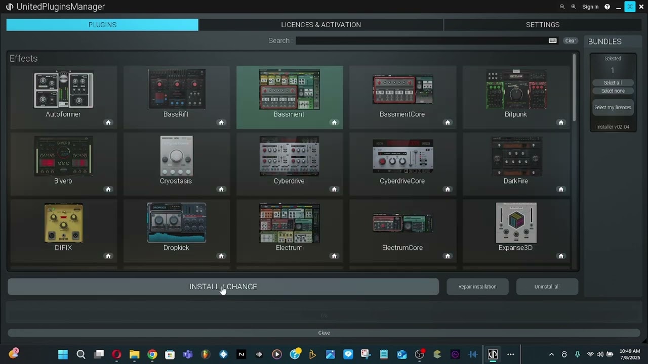Screen dimensions: 648x364
Task: Click Select none in Bundles panel
Action: tap(613, 91)
